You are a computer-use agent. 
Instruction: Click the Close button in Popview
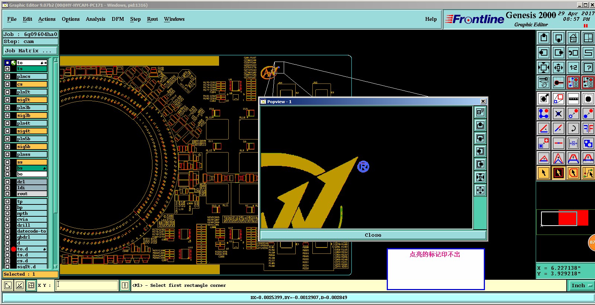[x=373, y=235]
